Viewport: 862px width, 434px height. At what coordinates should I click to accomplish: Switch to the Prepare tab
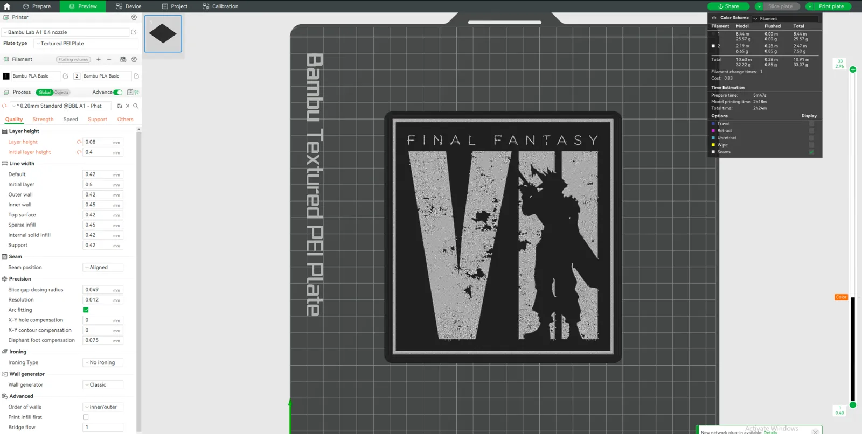pyautogui.click(x=37, y=6)
